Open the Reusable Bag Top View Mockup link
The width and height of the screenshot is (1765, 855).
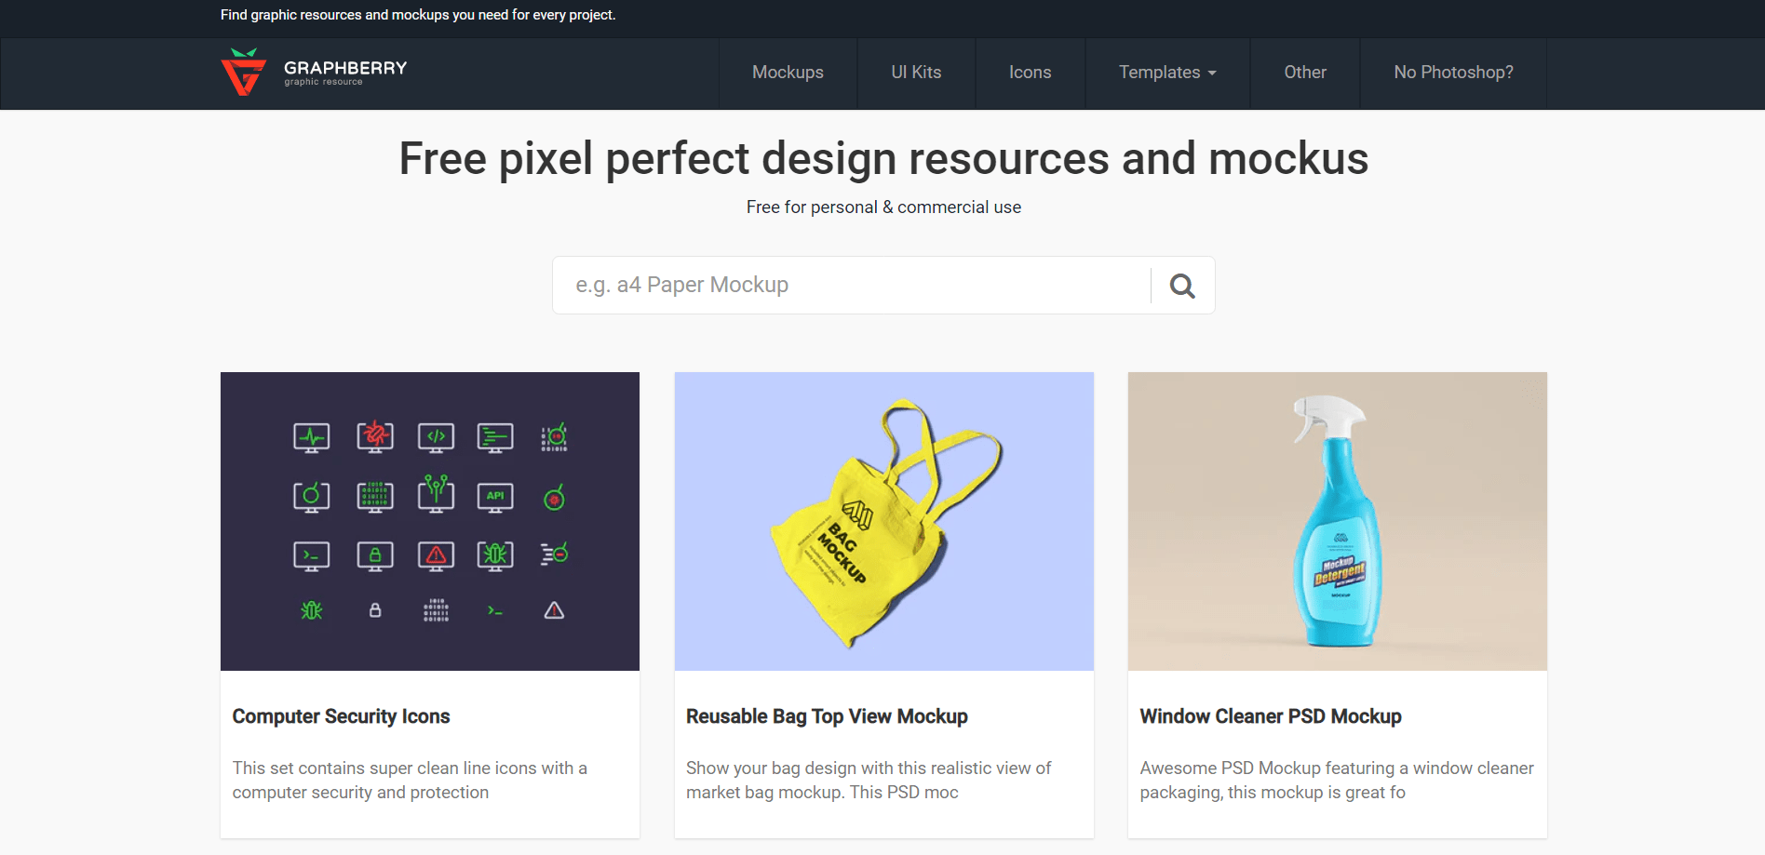(x=827, y=716)
